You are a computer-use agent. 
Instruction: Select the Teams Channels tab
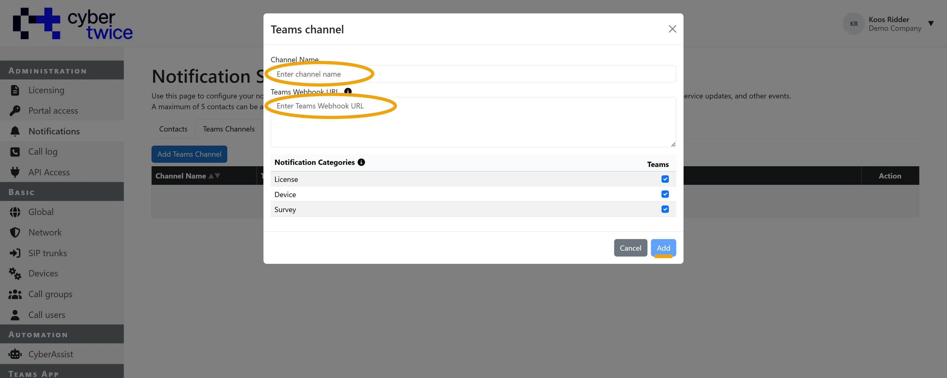coord(229,129)
